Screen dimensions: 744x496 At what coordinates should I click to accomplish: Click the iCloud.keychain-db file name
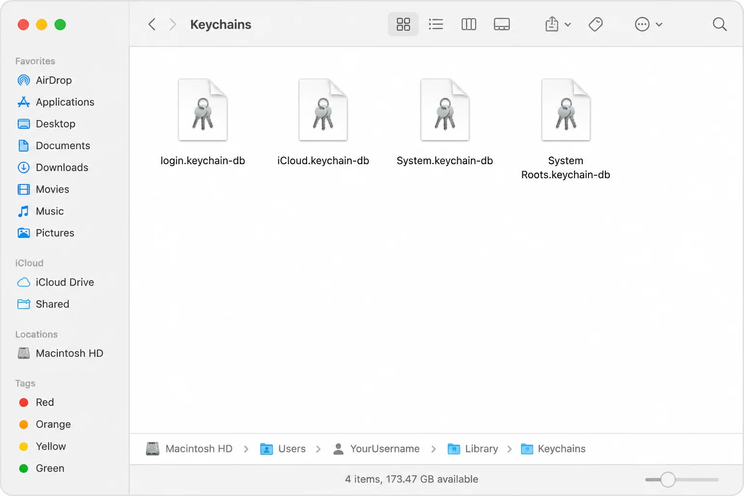323,161
